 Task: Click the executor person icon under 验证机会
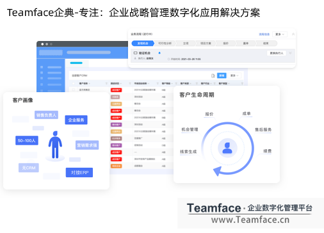[135, 58]
